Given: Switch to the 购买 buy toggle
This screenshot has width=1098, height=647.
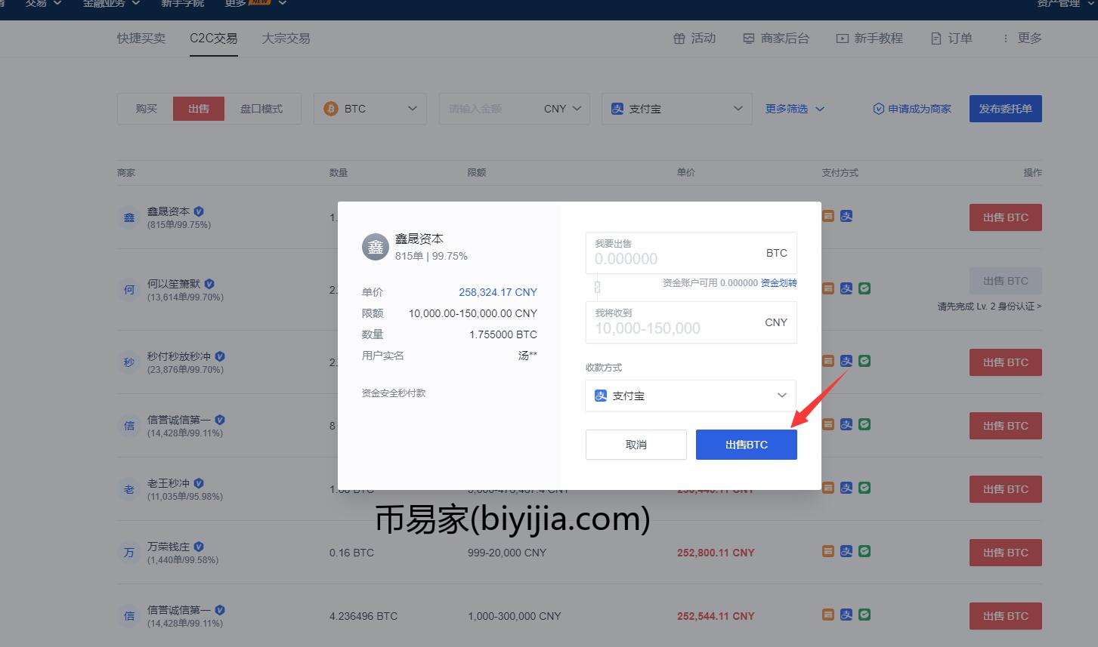Looking at the screenshot, I should 146,109.
